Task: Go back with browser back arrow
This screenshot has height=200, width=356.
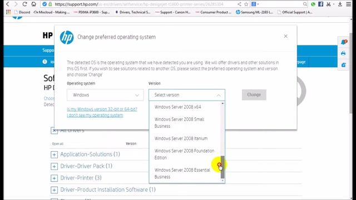Action: pyautogui.click(x=7, y=4)
